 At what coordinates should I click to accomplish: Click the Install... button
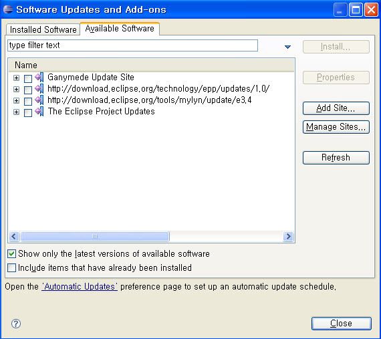(336, 47)
